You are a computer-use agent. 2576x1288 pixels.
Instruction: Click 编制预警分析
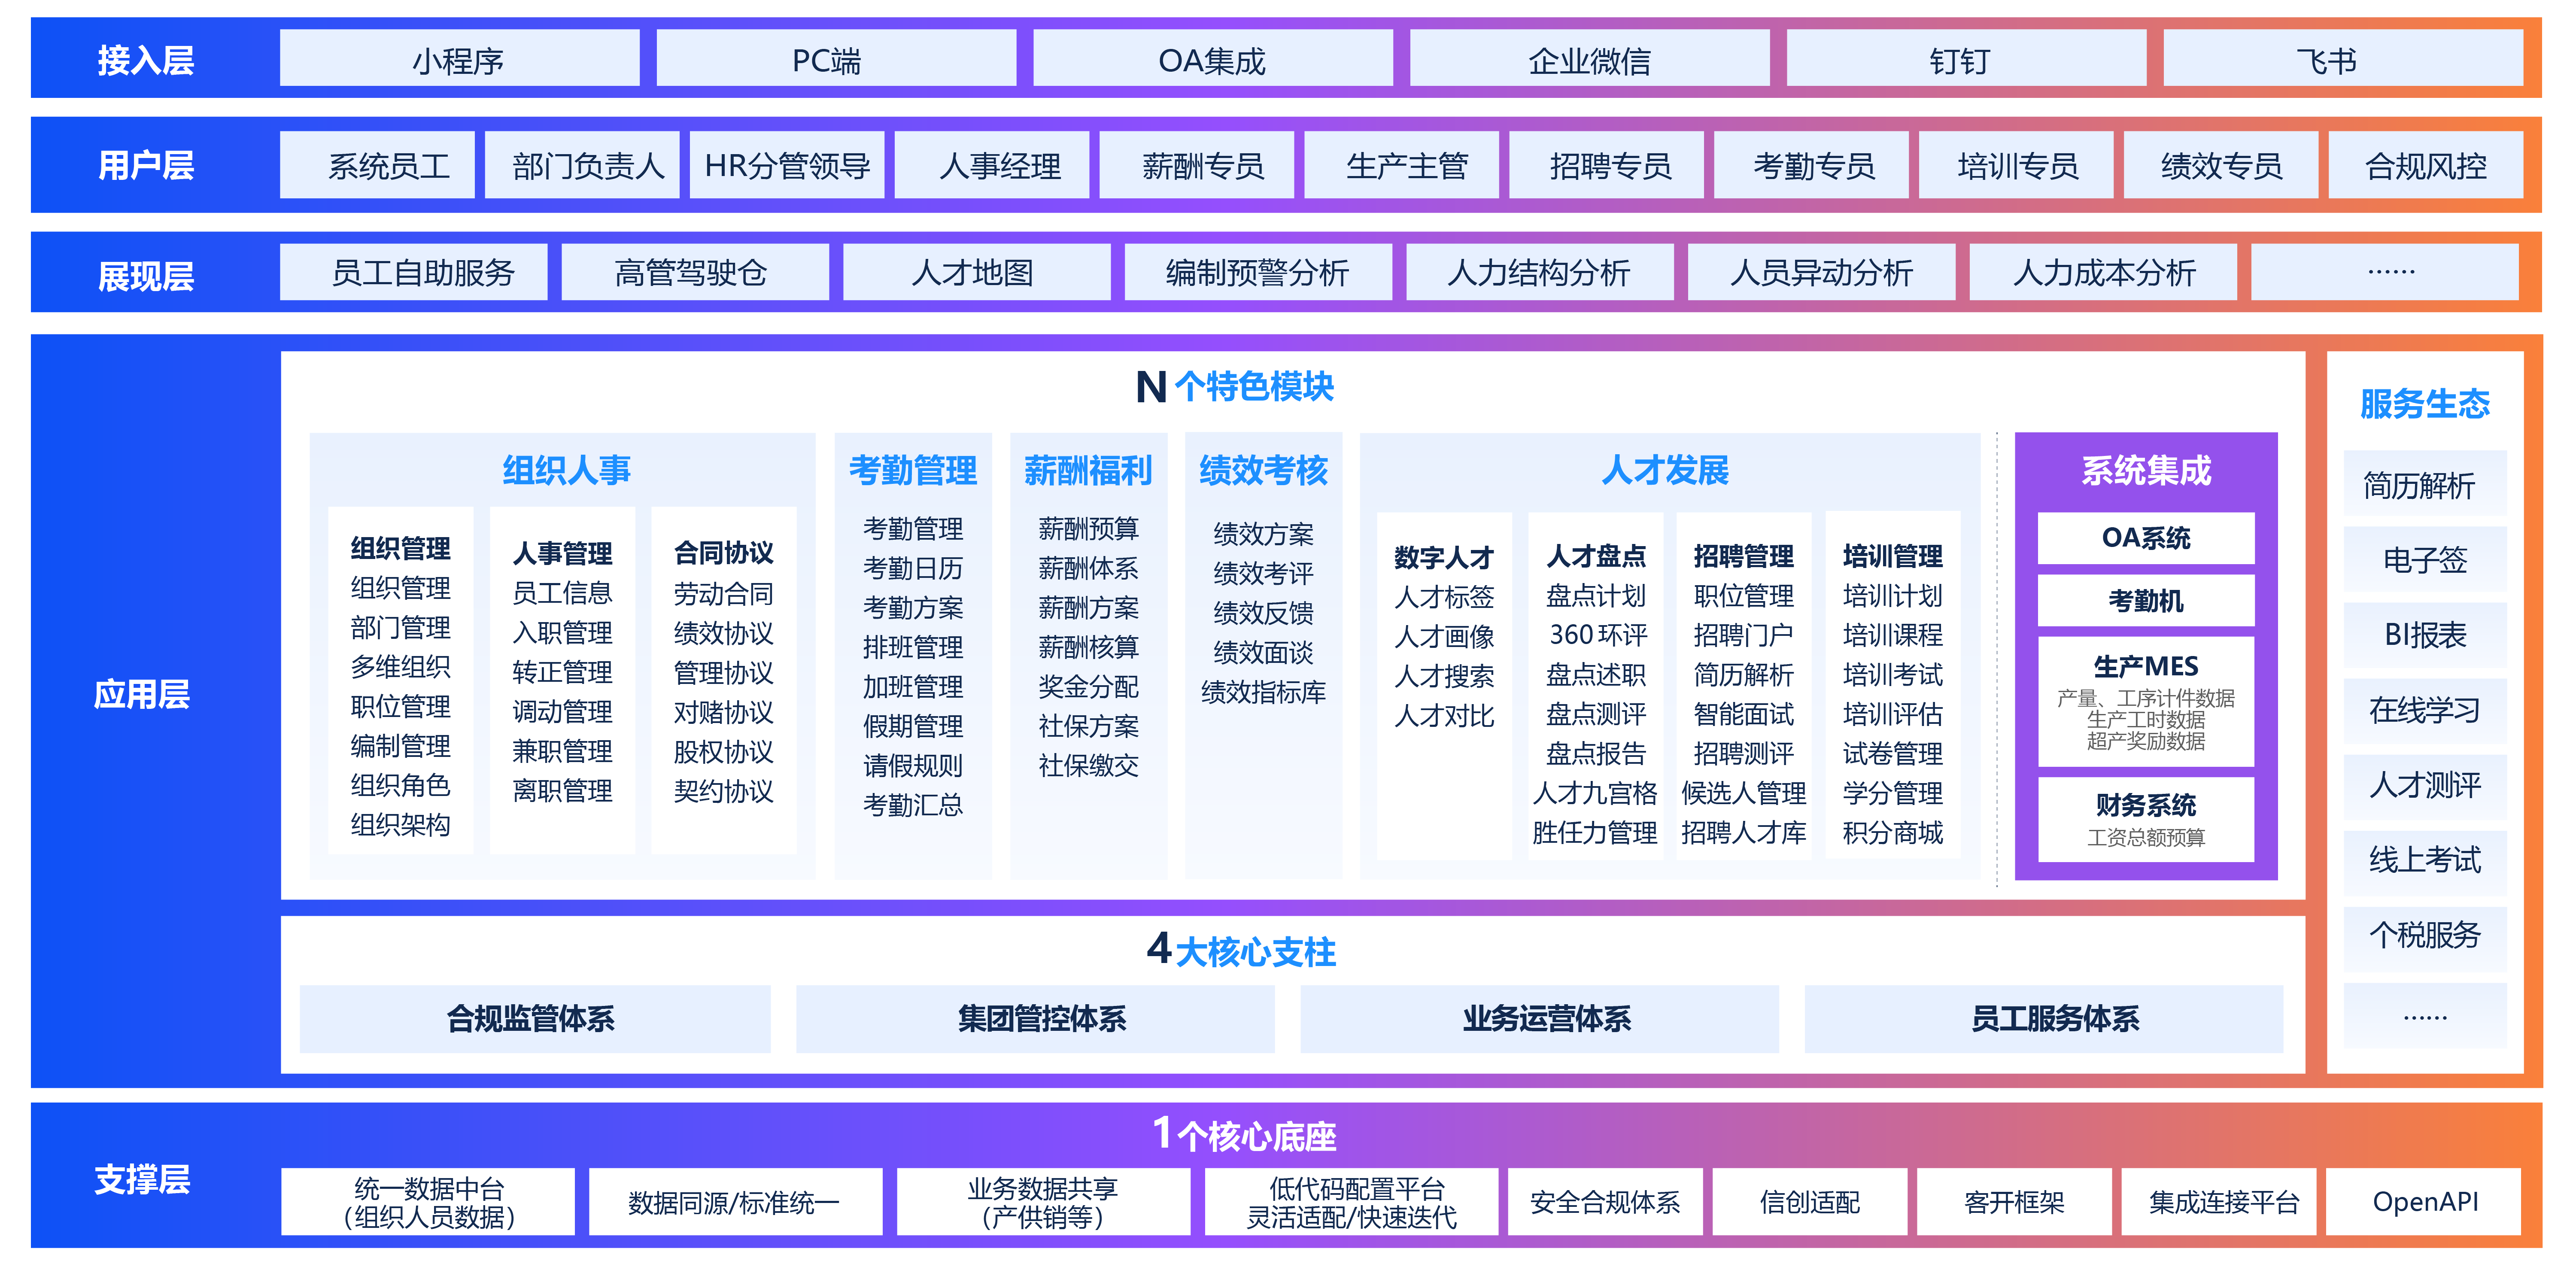click(1258, 272)
